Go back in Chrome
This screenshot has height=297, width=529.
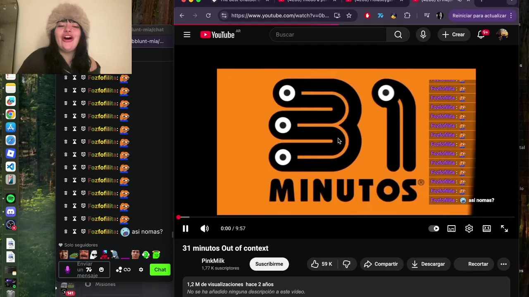tap(182, 16)
